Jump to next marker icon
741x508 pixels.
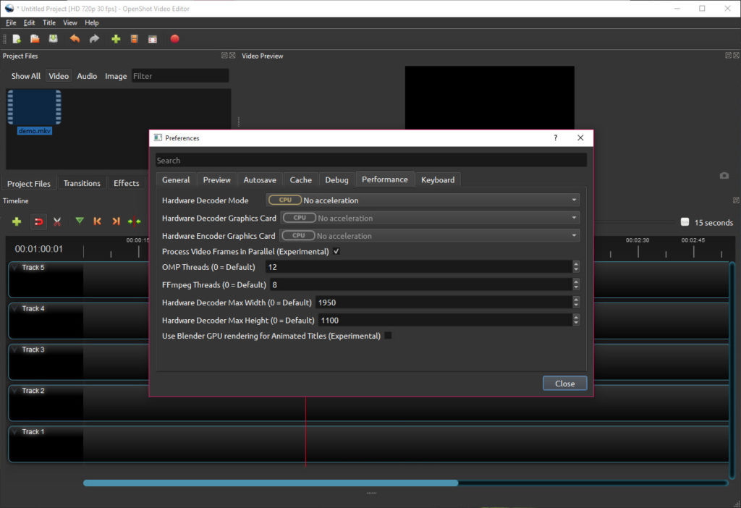116,221
